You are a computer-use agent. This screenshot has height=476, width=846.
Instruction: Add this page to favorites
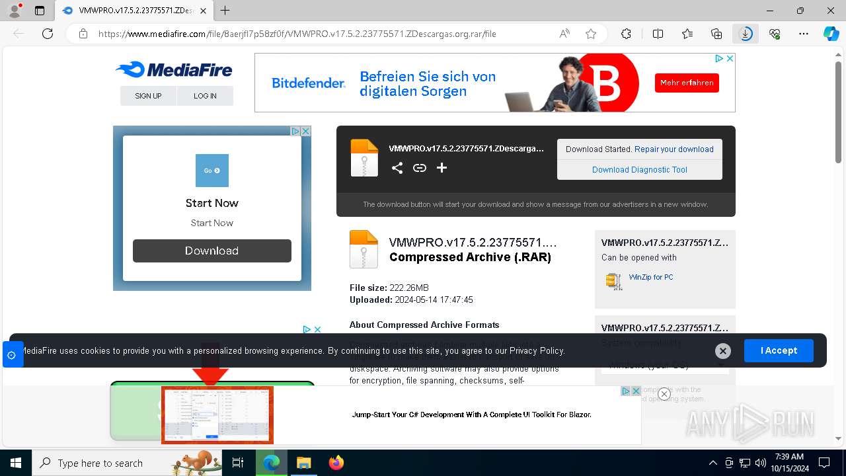click(591, 34)
